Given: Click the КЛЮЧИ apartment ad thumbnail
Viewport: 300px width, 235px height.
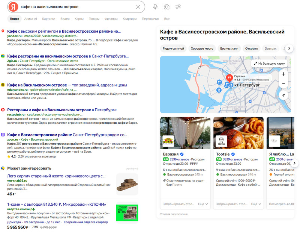Looking at the screenshot, I should tap(127, 213).
